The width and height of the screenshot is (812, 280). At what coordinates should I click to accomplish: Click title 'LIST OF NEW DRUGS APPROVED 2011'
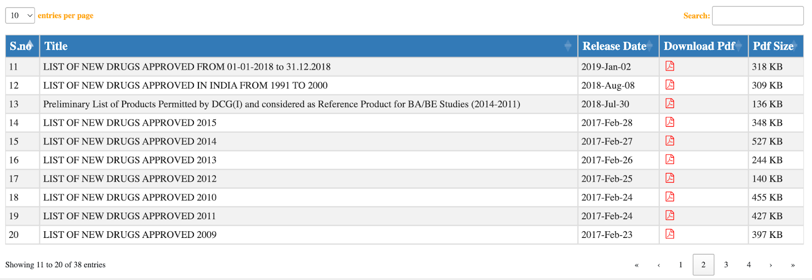[x=129, y=216]
